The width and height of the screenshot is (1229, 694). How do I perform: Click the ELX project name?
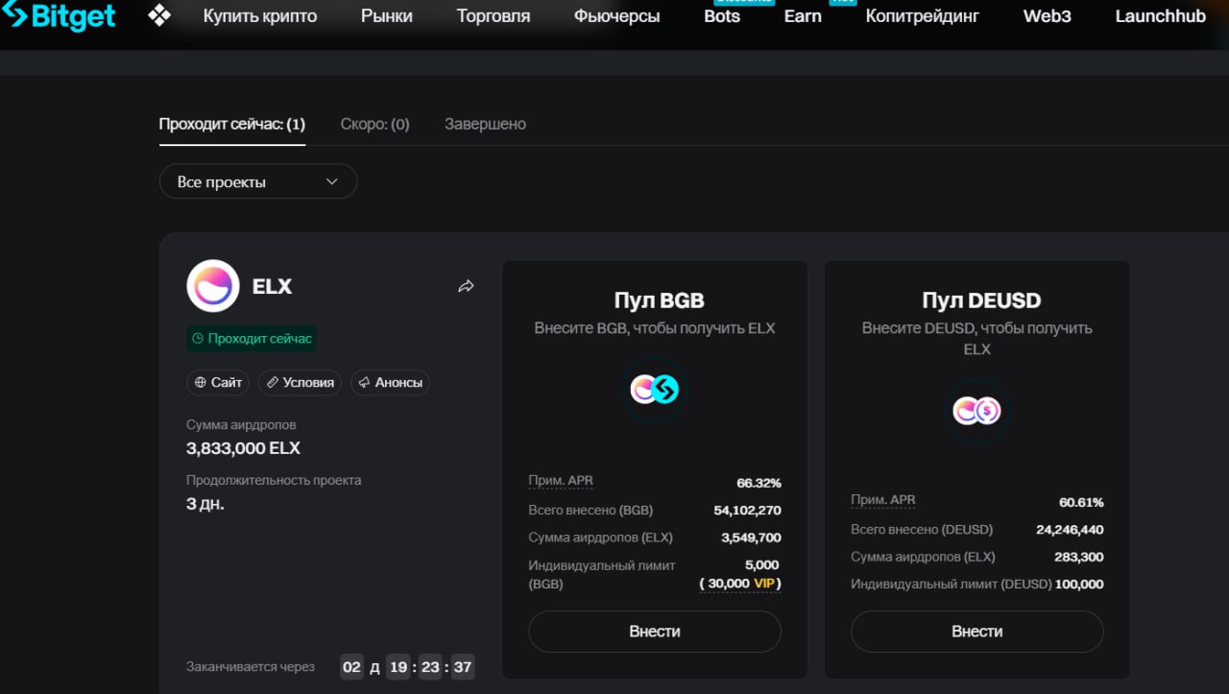coord(272,286)
